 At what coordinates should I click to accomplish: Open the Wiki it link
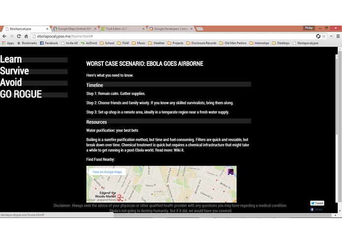click(179, 150)
